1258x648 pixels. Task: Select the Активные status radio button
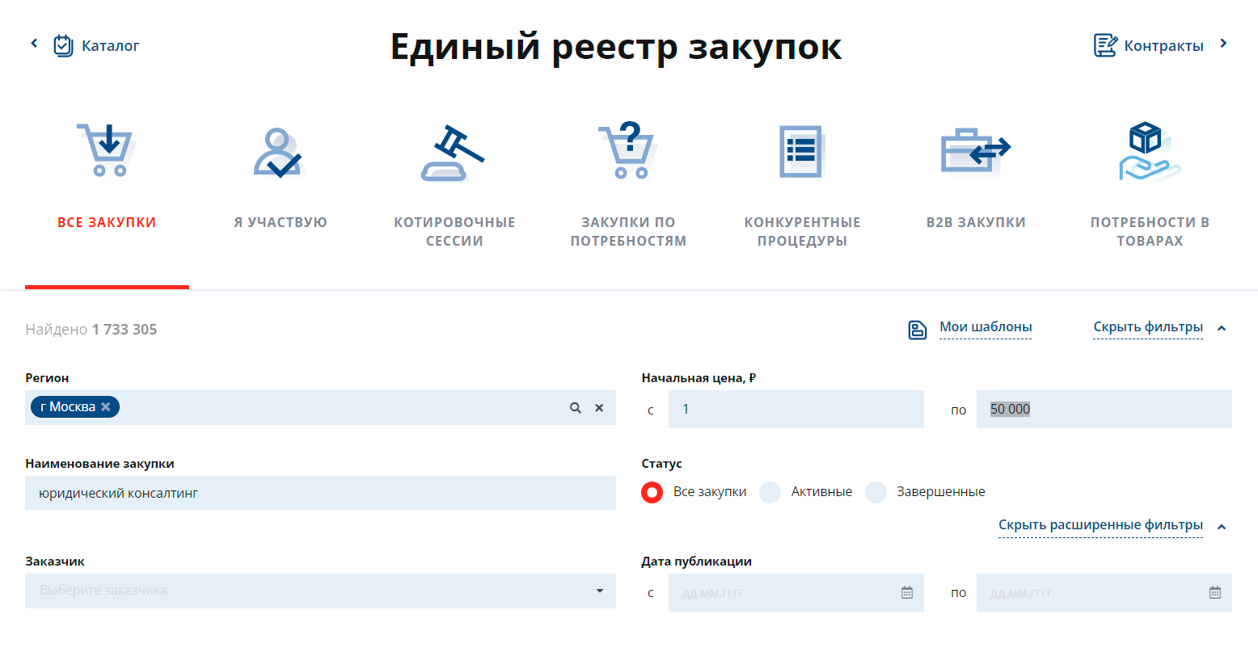coord(770,492)
